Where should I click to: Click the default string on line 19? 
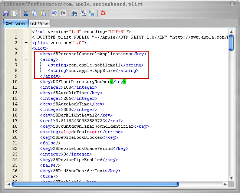[x=80, y=132]
